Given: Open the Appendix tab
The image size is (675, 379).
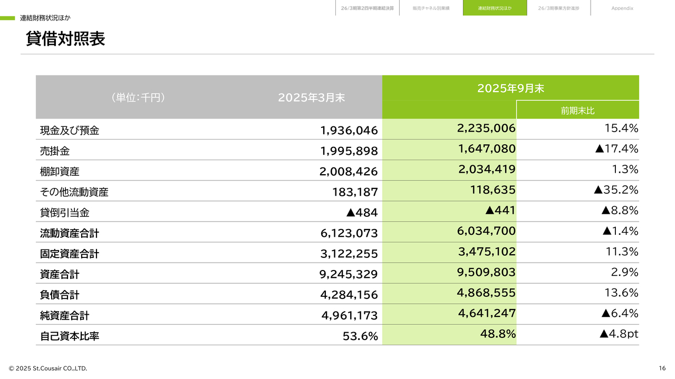Looking at the screenshot, I should (622, 8).
